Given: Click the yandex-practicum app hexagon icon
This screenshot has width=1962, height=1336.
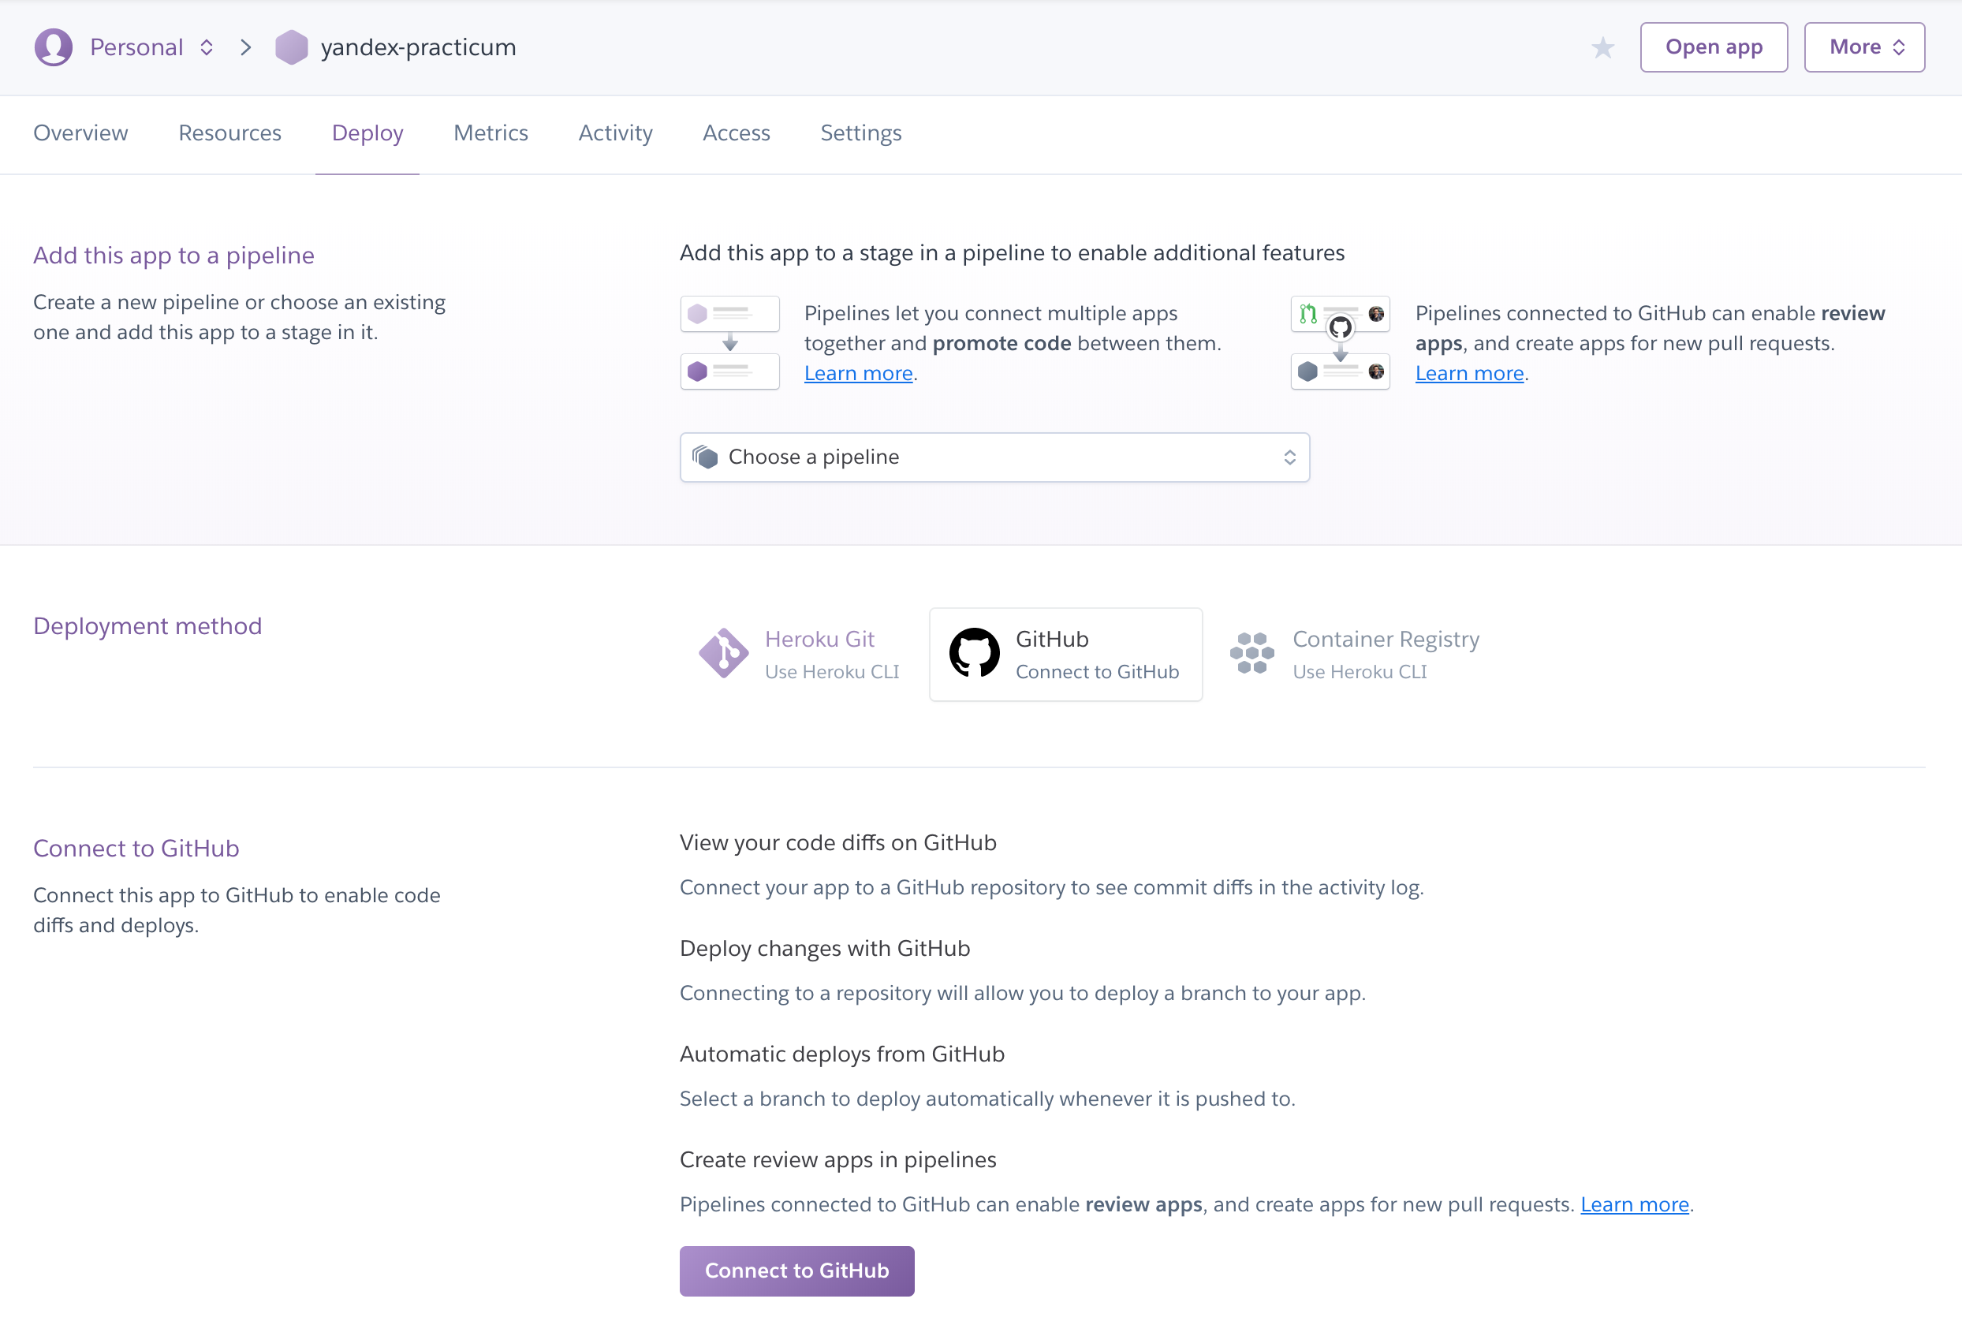Looking at the screenshot, I should 291,47.
